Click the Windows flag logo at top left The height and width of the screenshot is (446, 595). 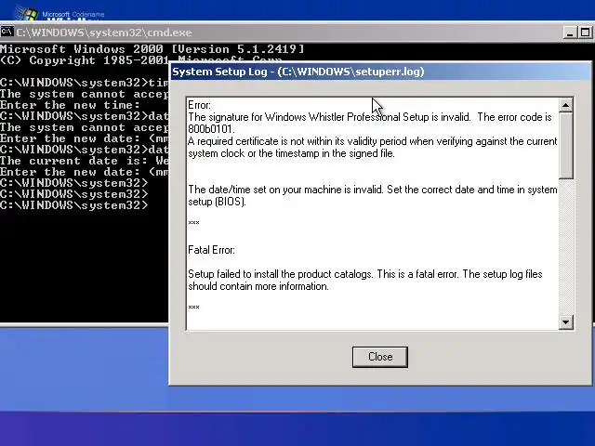click(x=27, y=13)
